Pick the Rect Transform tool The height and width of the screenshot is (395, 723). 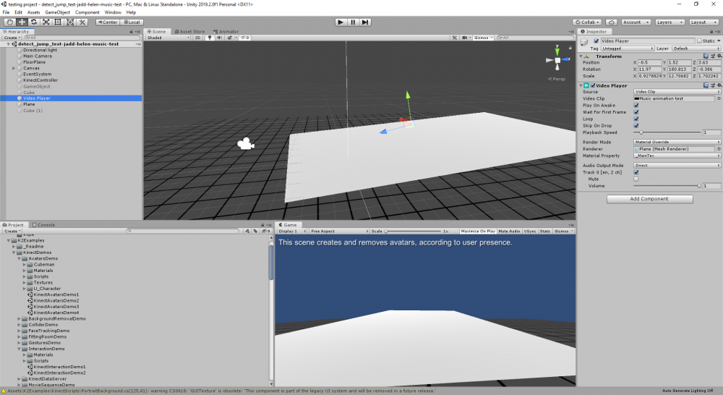coord(58,22)
